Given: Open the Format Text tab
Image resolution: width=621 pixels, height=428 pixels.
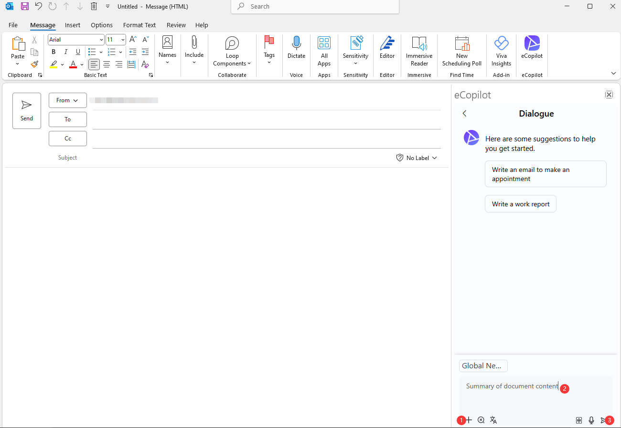Looking at the screenshot, I should coord(139,25).
